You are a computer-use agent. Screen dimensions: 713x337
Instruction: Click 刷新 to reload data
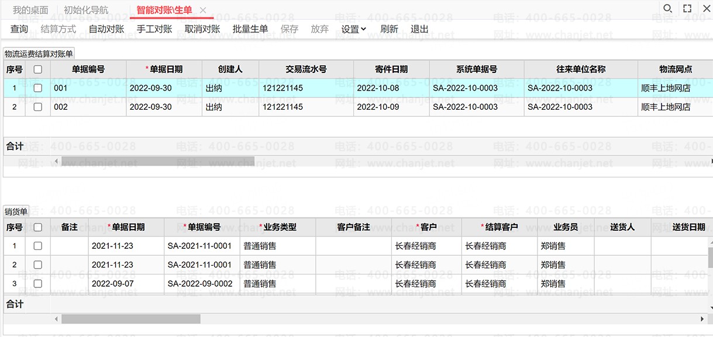(x=389, y=29)
